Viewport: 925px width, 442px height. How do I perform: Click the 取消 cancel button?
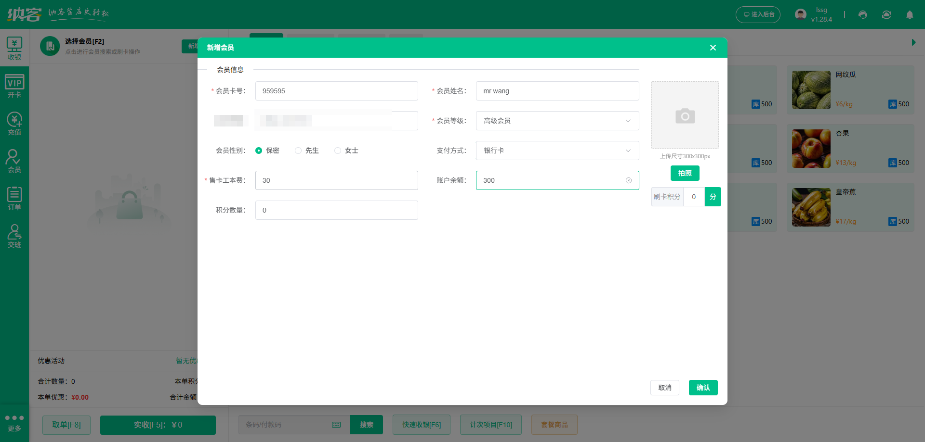[x=664, y=388]
